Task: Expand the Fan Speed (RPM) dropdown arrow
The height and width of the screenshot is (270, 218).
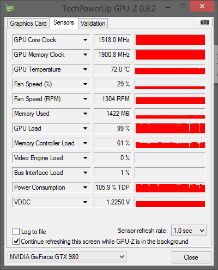Action: [x=85, y=99]
